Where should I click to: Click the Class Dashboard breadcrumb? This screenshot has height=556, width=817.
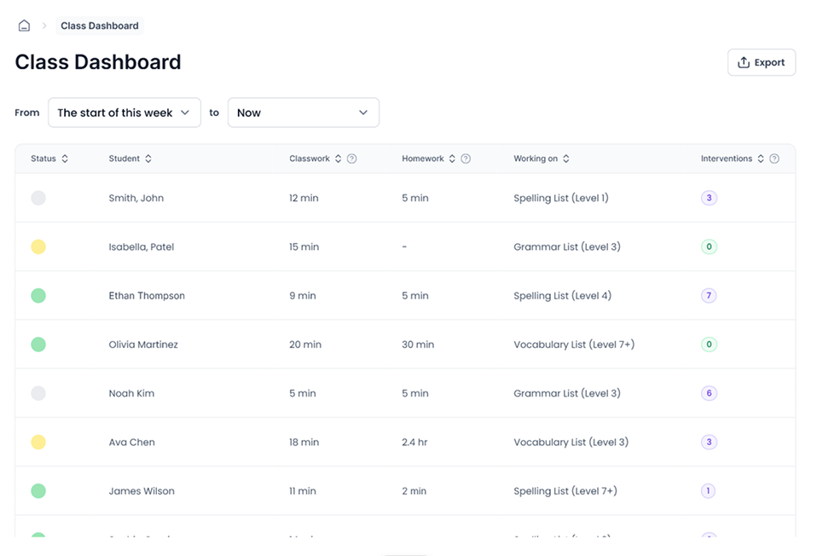tap(100, 26)
